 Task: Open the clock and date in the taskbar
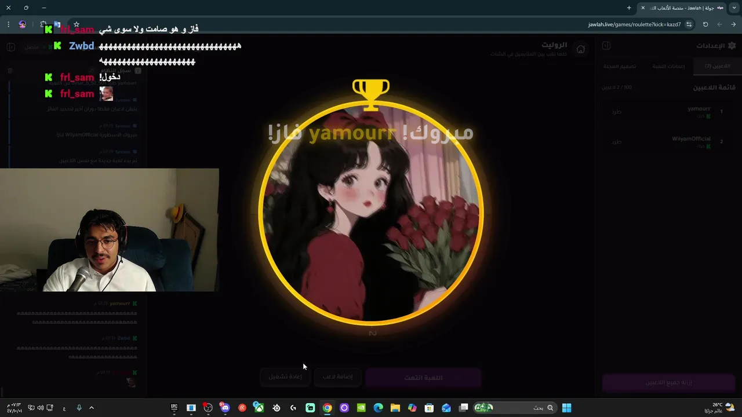coord(14,408)
